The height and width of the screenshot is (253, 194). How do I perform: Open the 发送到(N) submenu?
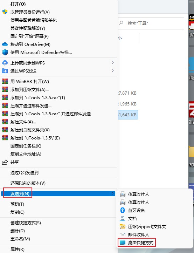coord(58,193)
